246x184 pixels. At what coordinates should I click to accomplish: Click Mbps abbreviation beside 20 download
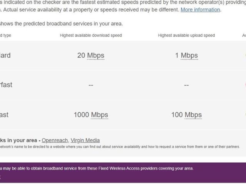pyautogui.click(x=96, y=56)
